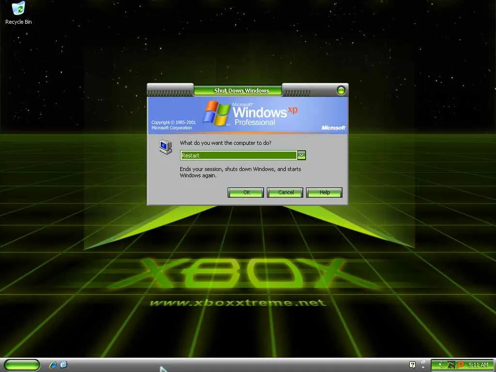Click the small window icon above the taskbar arrow
The image size is (496, 372).
(x=423, y=362)
